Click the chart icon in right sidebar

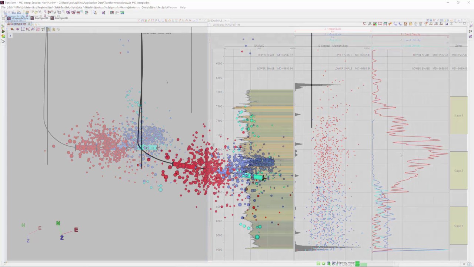[470, 36]
